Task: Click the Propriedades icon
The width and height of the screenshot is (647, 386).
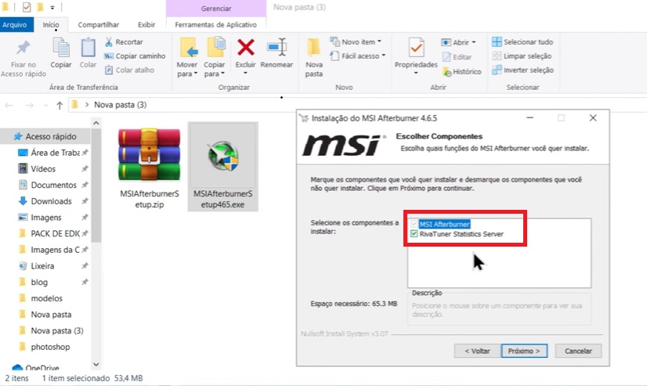Action: (416, 48)
